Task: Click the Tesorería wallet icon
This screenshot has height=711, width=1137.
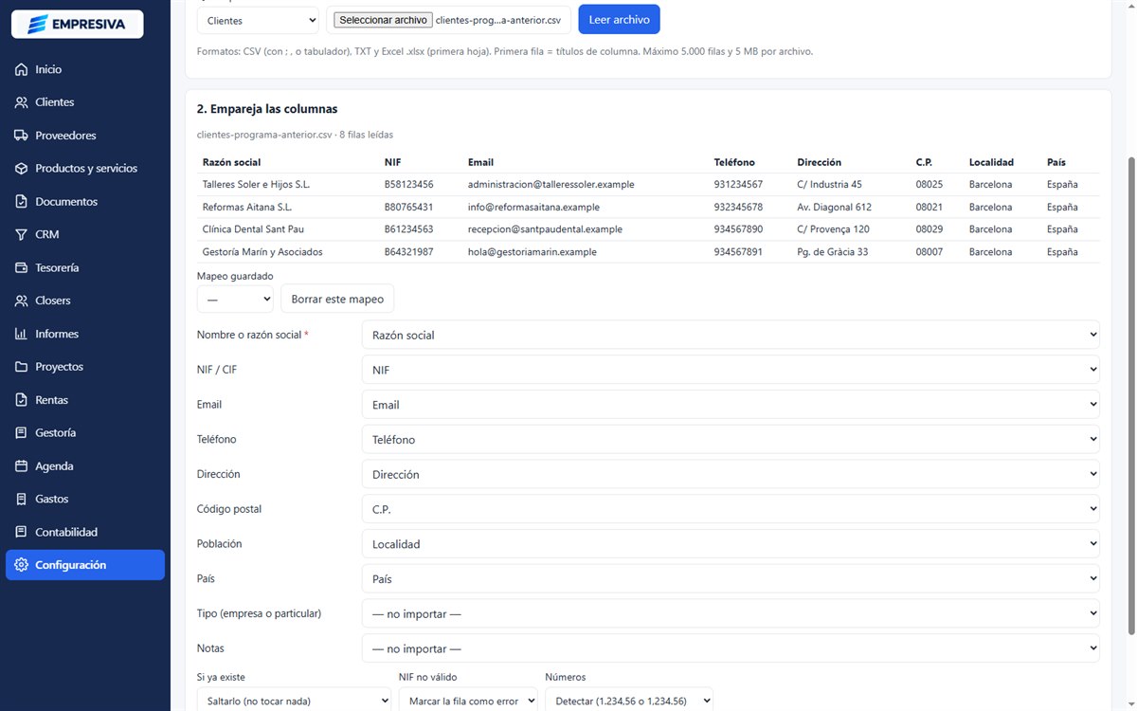Action: [21, 267]
